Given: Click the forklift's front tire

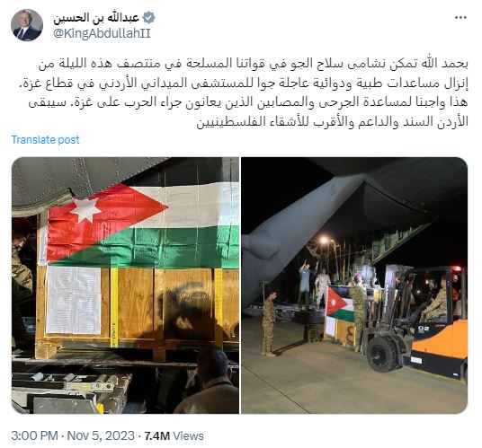Looking at the screenshot, I should click(x=382, y=354).
